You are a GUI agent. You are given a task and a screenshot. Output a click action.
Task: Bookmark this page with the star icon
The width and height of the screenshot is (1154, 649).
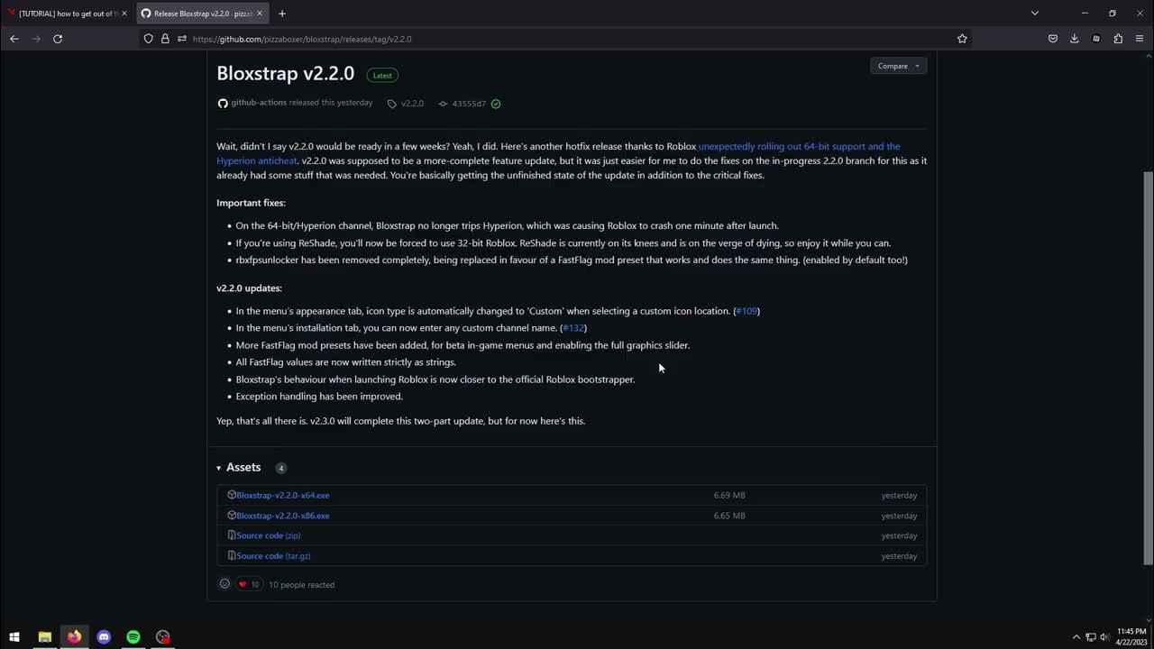pos(962,39)
